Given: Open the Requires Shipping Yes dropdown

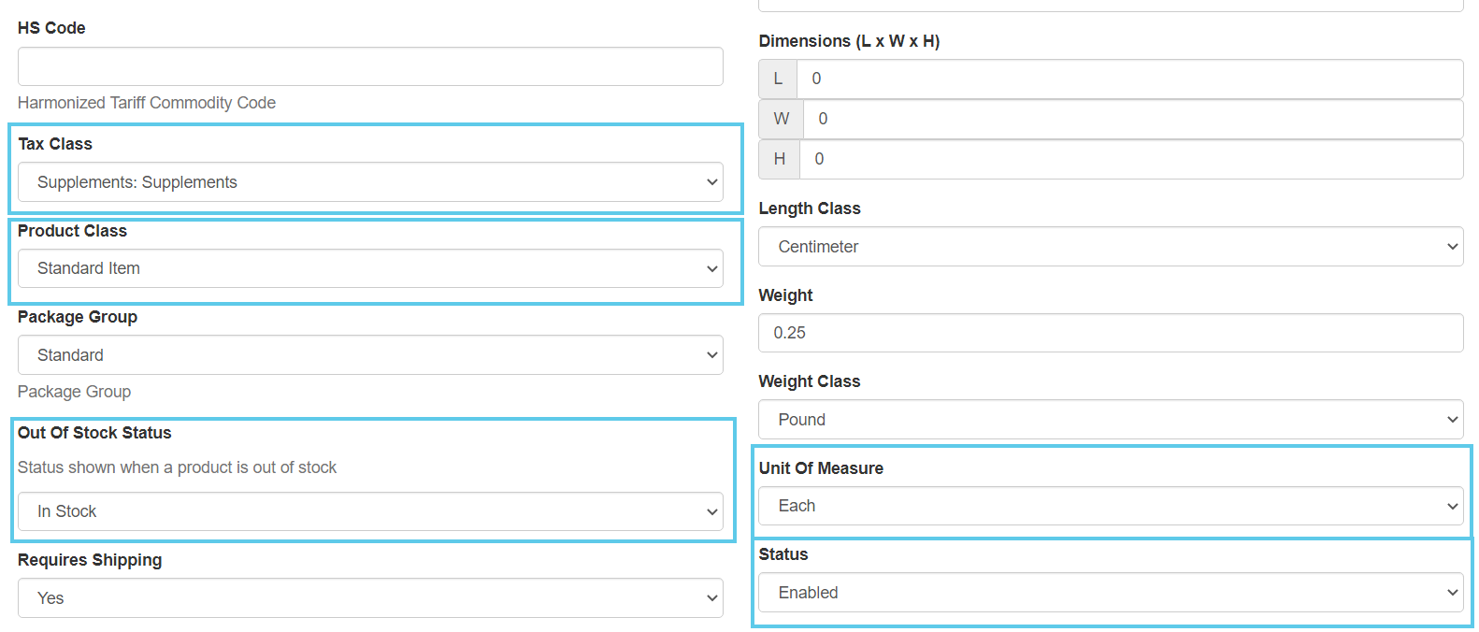Looking at the screenshot, I should point(370,598).
